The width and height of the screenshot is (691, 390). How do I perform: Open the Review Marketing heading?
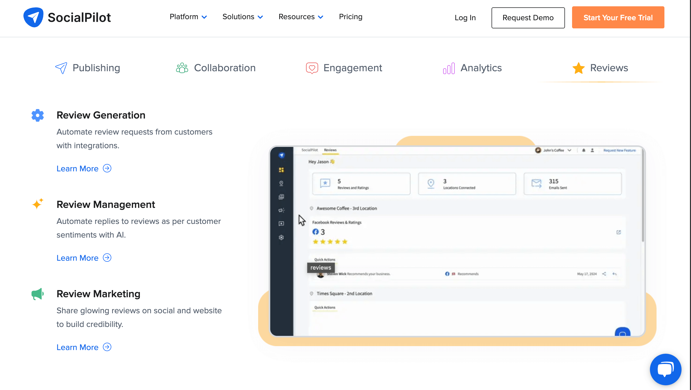[x=98, y=294]
